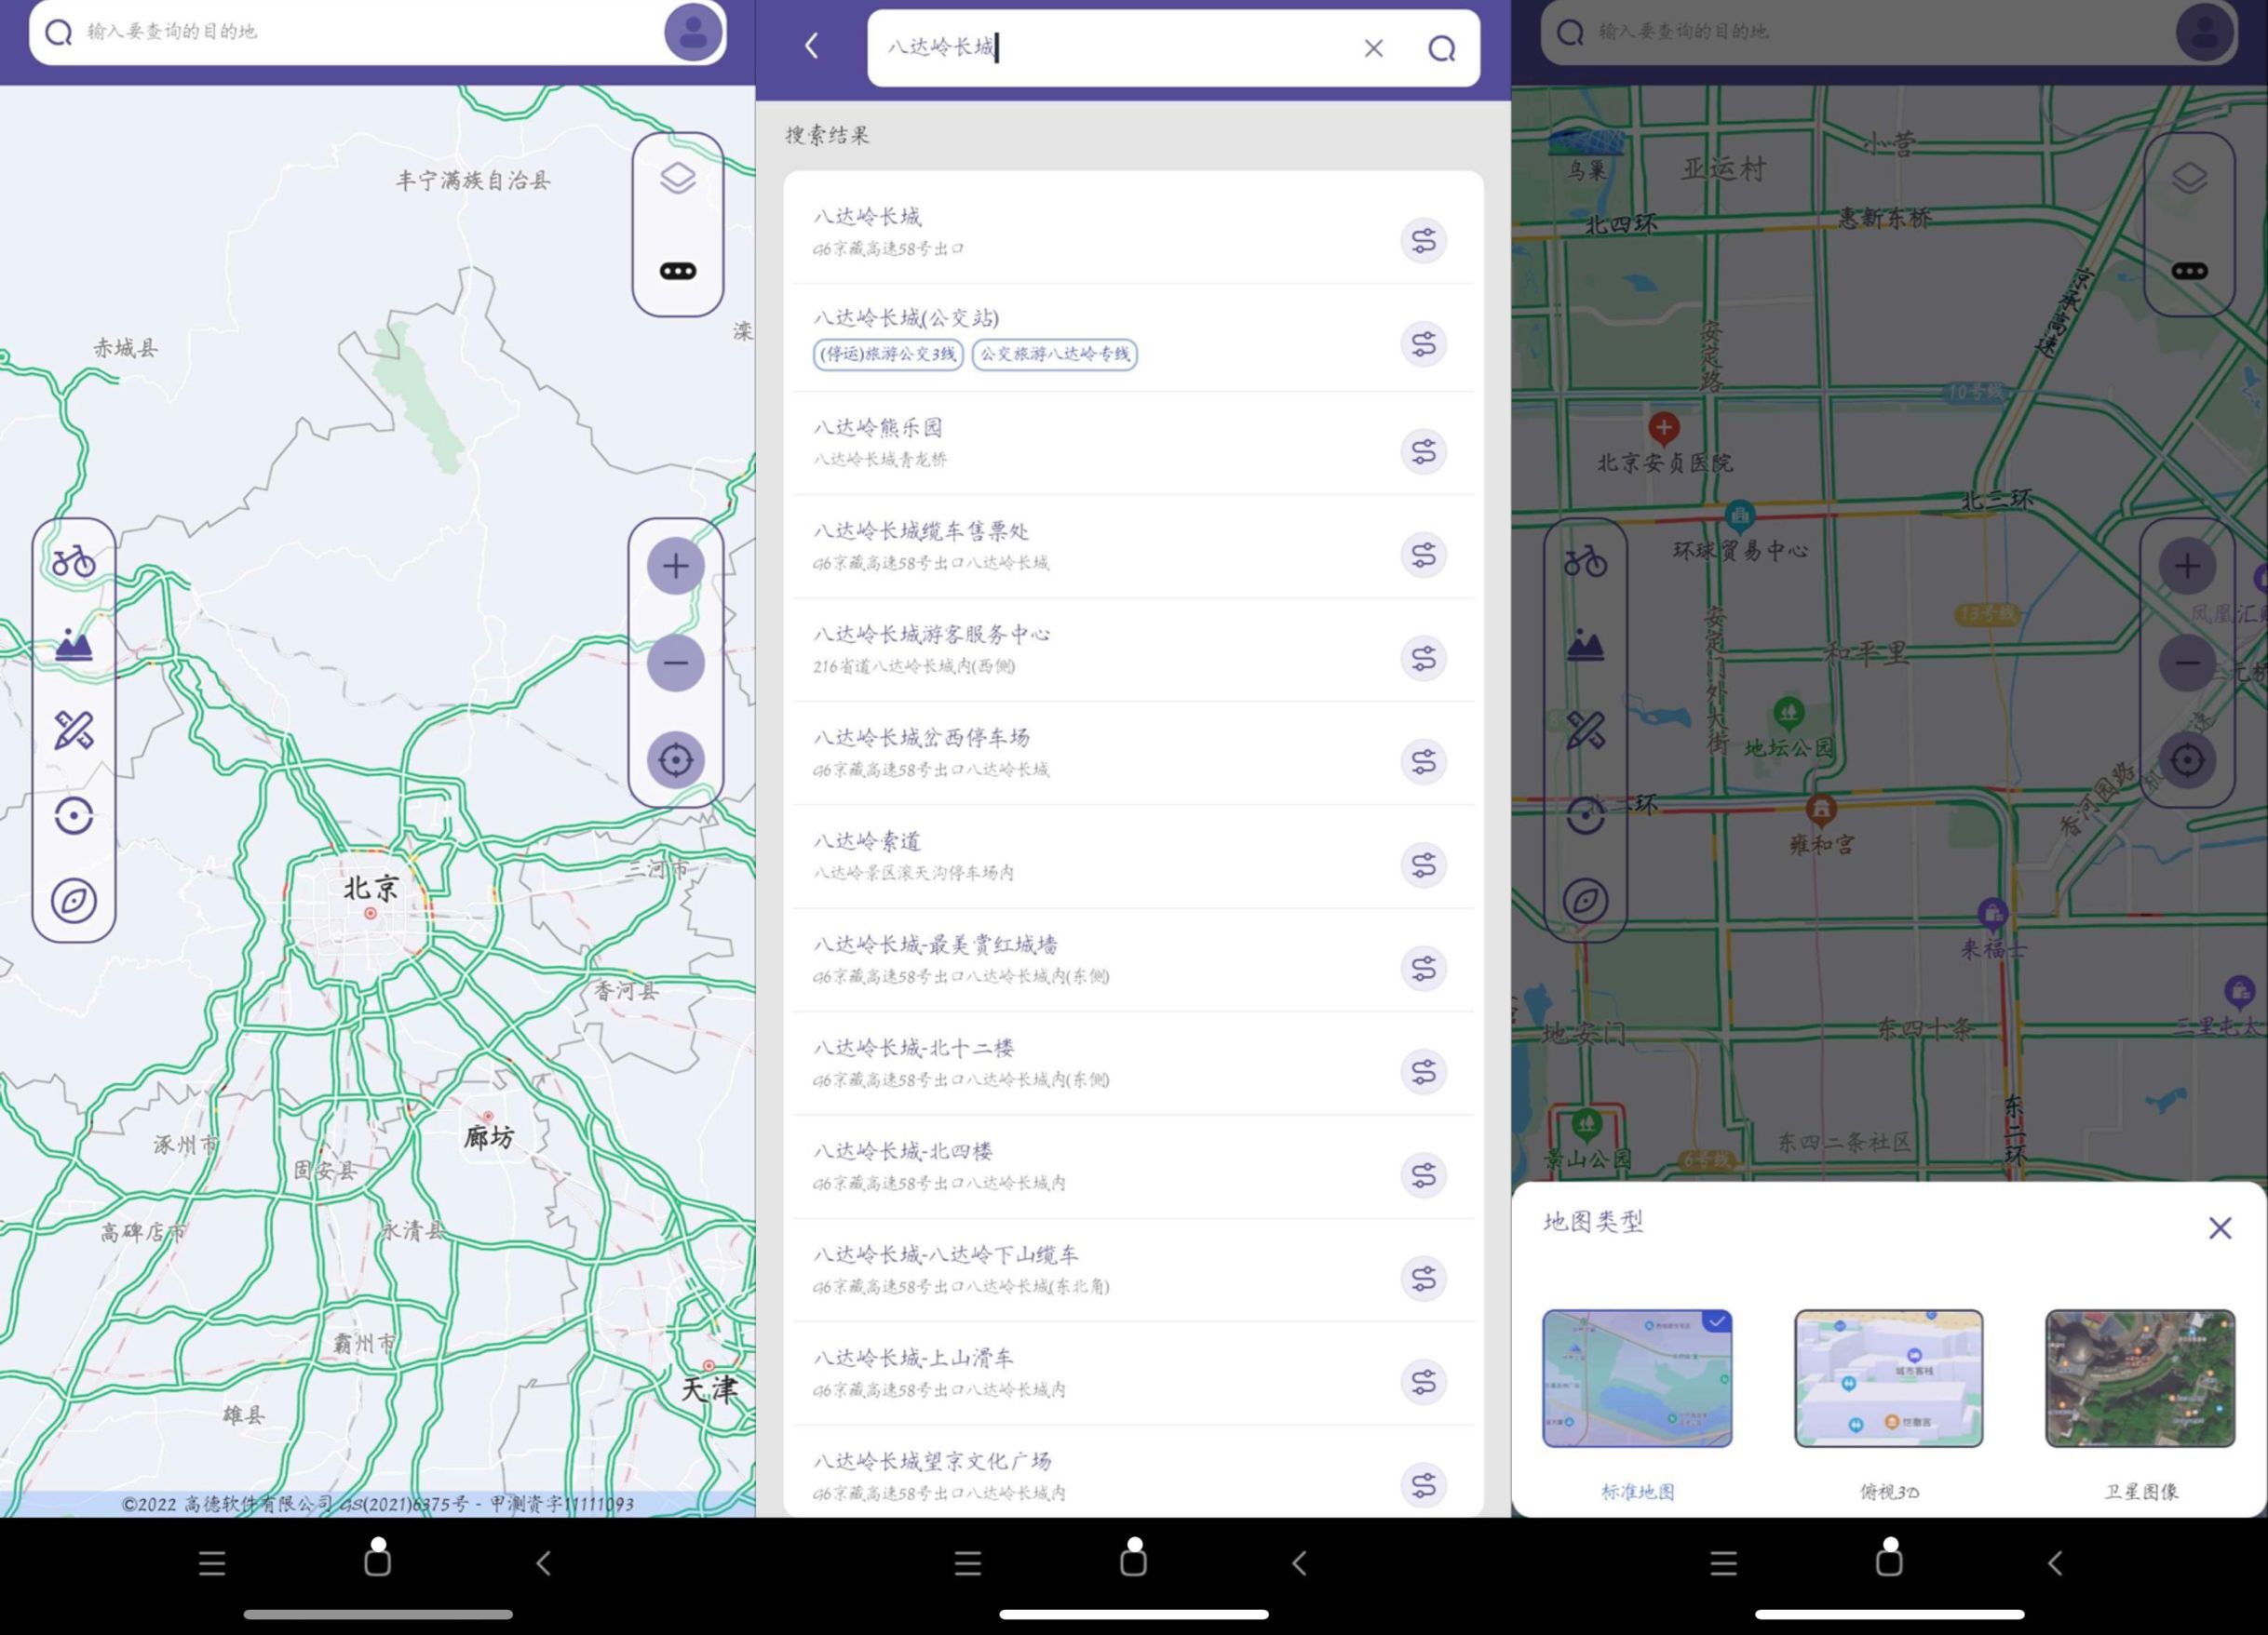Expand the three-dots more options on left map
The image size is (2268, 1635).
click(677, 271)
